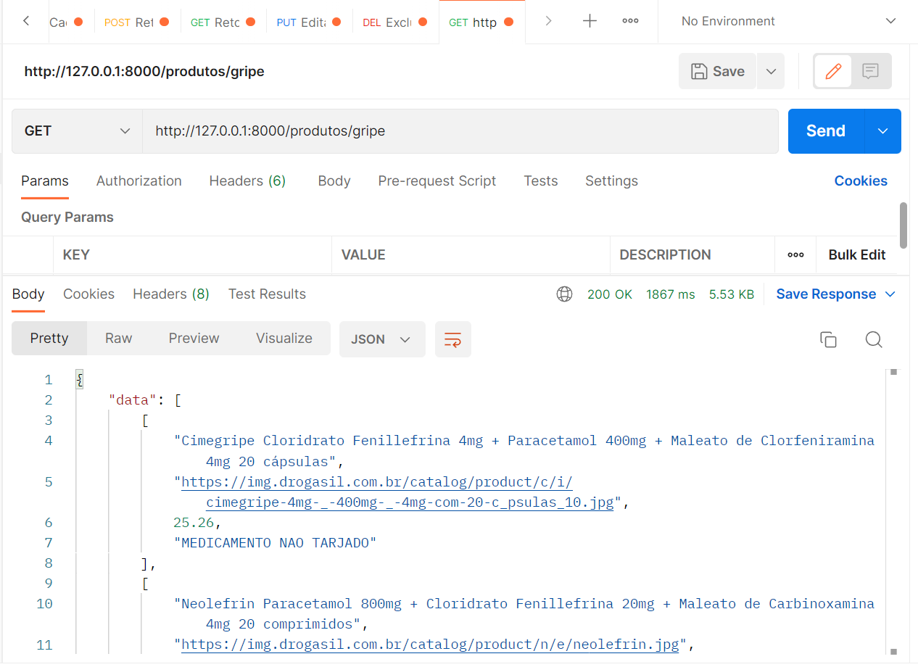The height and width of the screenshot is (667, 918).
Task: Open search in response with the magnifier icon
Action: (x=874, y=339)
